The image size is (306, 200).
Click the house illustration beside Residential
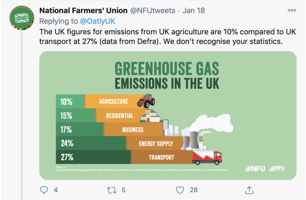[x=151, y=116]
